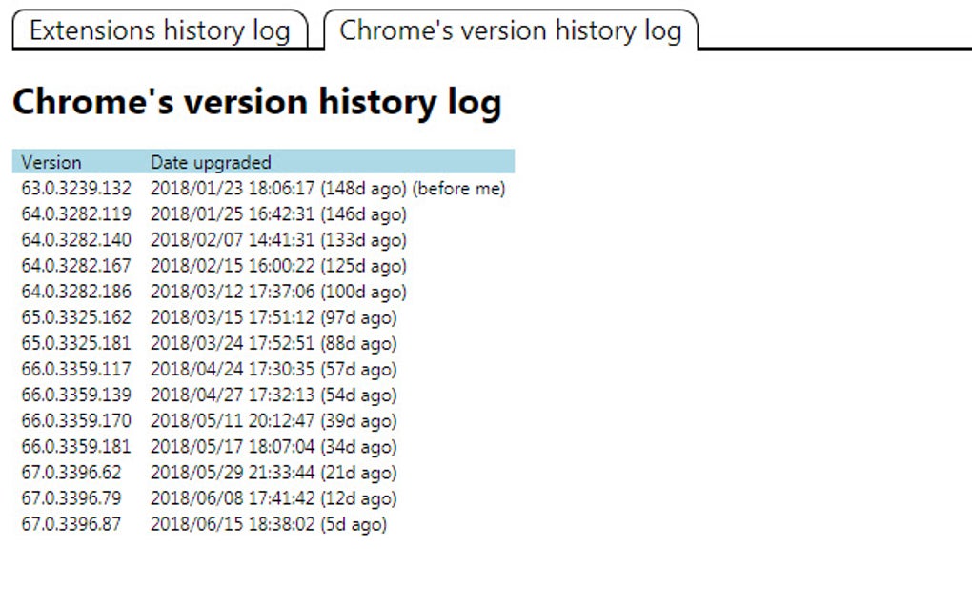Select version 64.0.3282.186 row
This screenshot has height=608, width=972.
coord(76,292)
